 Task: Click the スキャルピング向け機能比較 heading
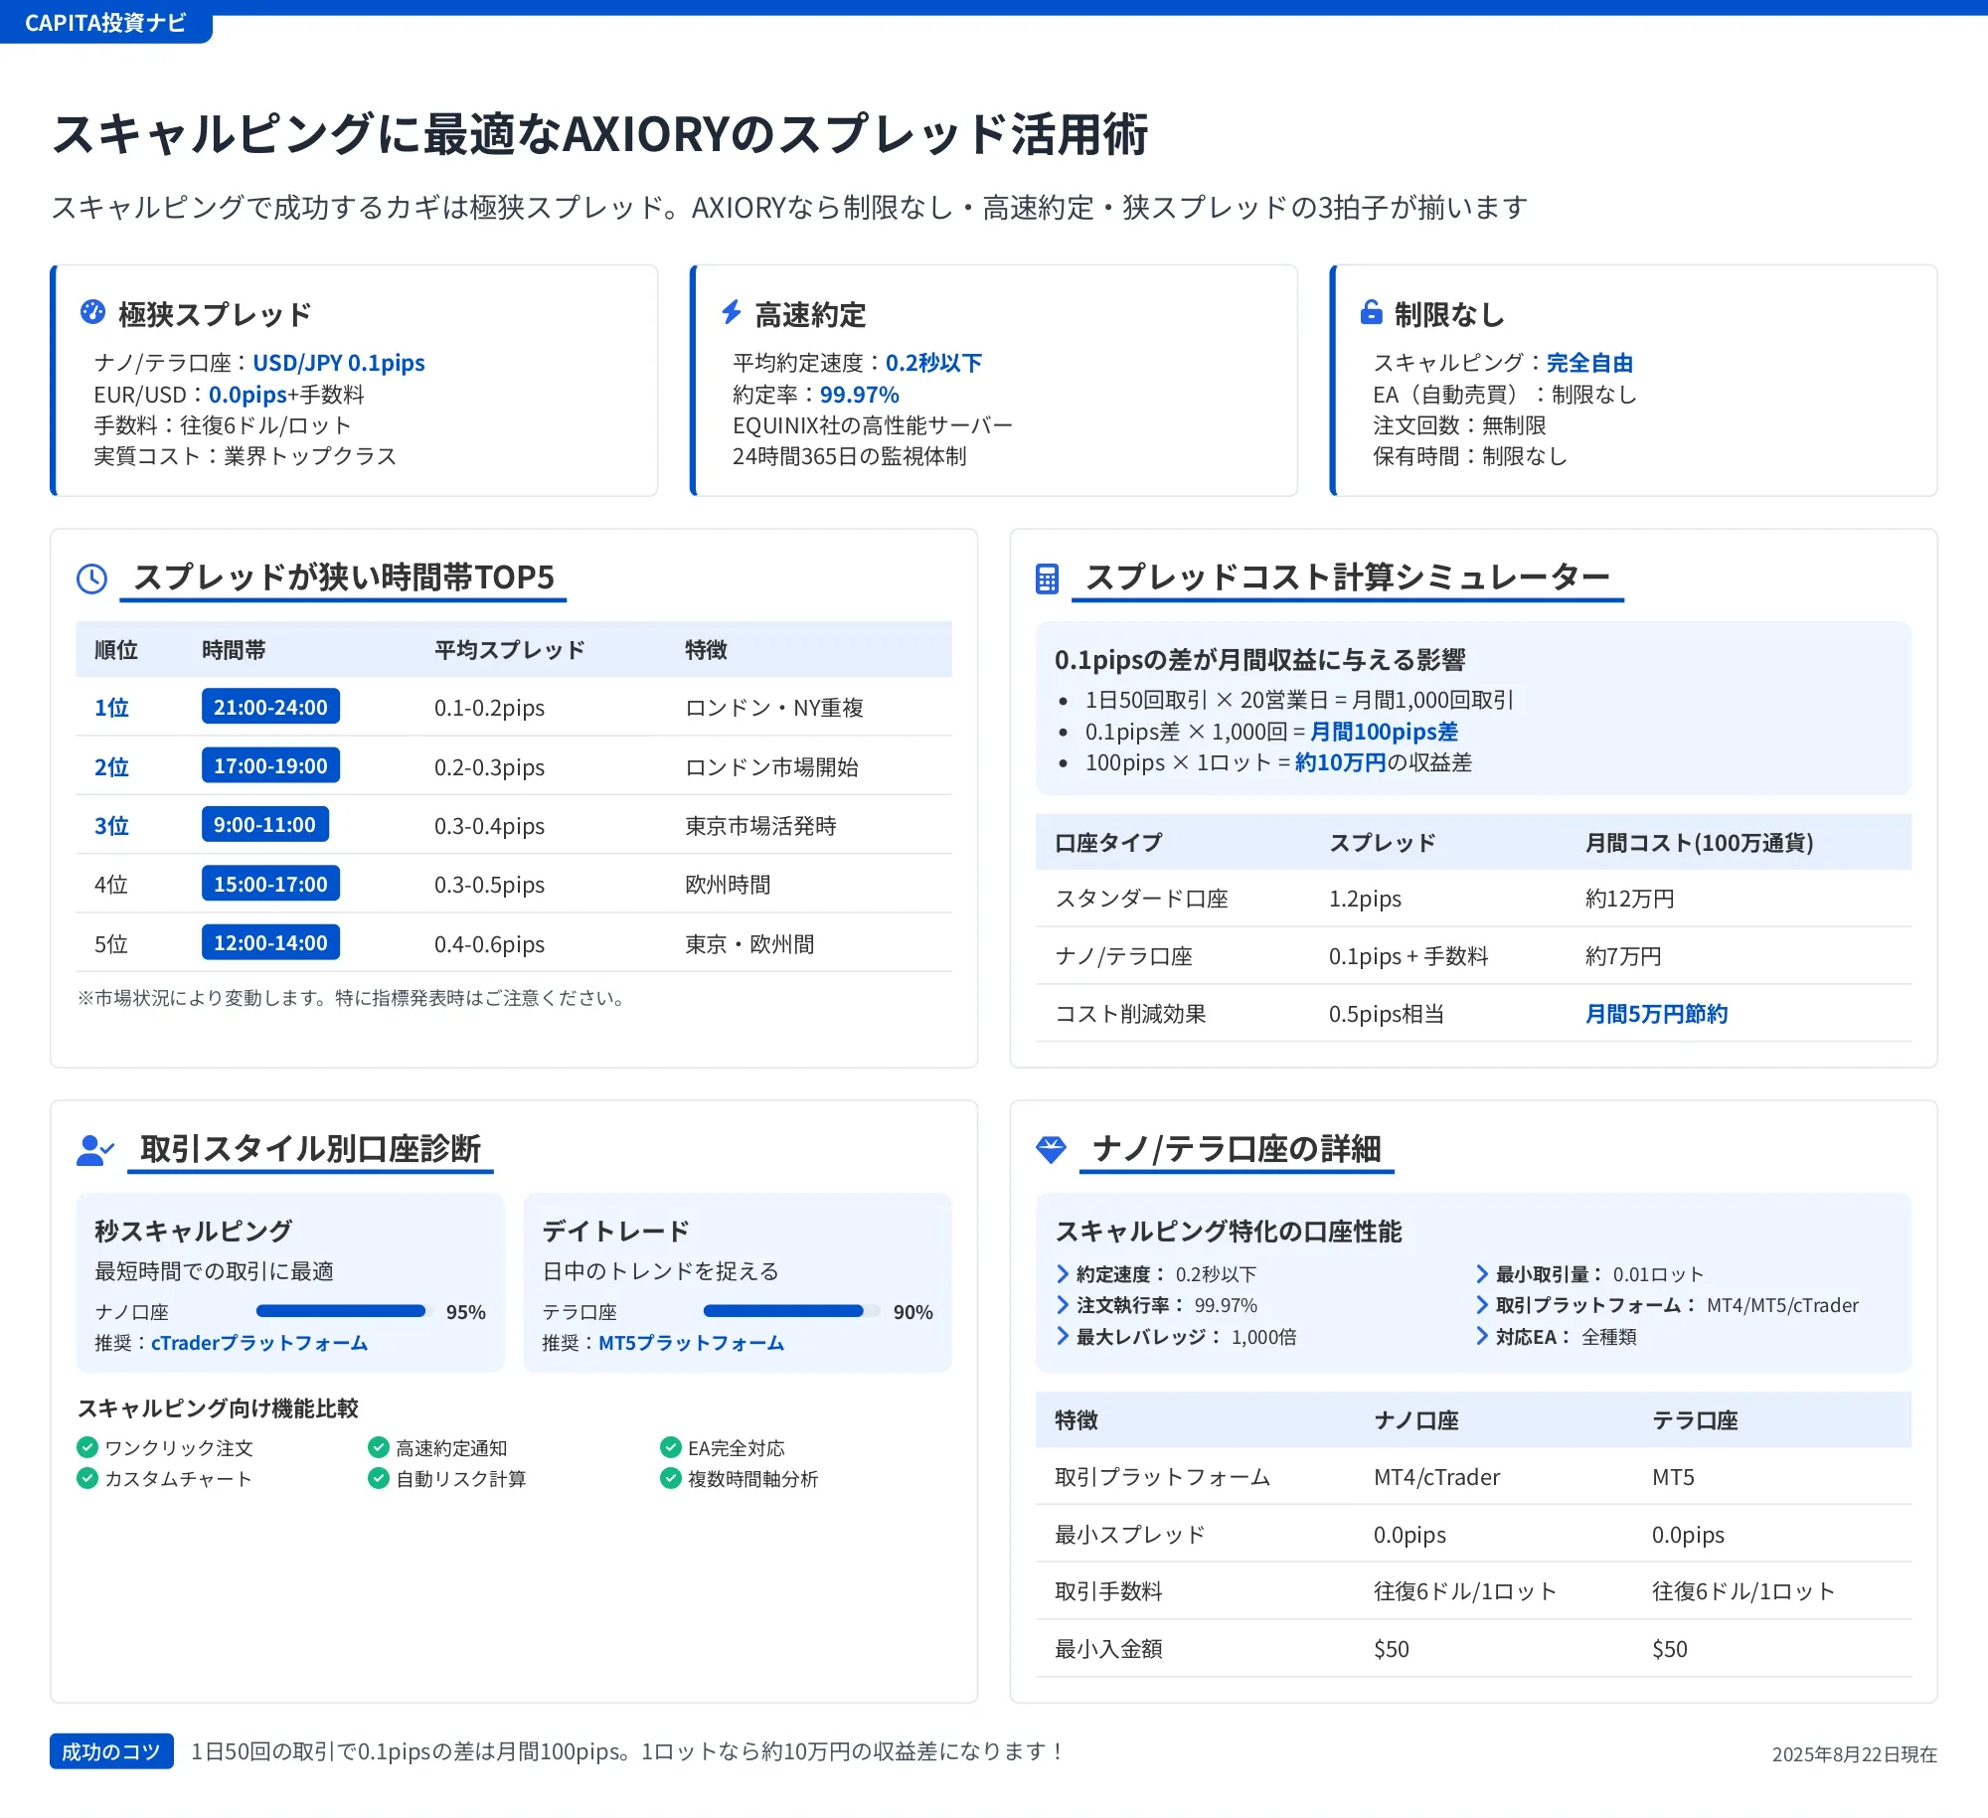coord(218,1408)
